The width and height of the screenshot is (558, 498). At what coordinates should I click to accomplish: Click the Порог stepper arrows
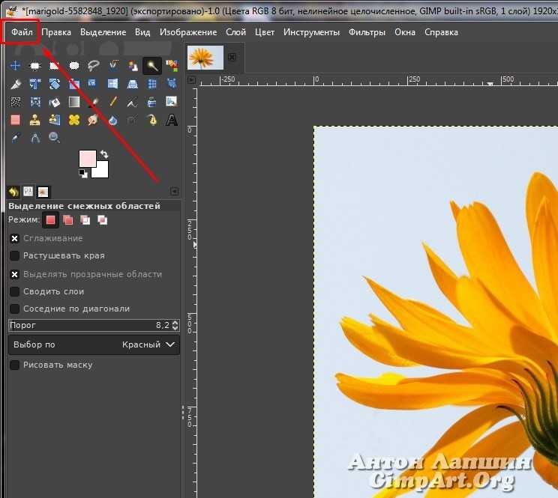pos(175,325)
